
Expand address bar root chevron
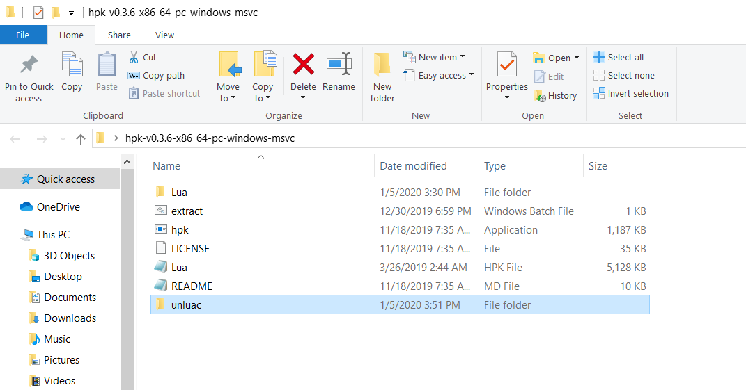coord(116,138)
